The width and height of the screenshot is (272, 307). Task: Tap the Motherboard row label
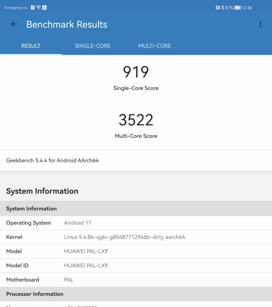(23, 280)
